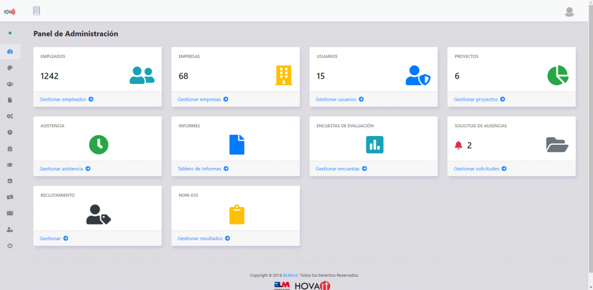This screenshot has width=593, height=290.
Task: Click the red bell notification icon
Action: click(x=459, y=145)
